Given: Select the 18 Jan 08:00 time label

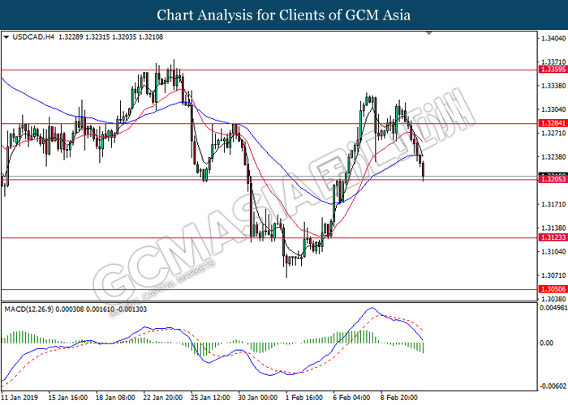Looking at the screenshot, I should pyautogui.click(x=115, y=398).
